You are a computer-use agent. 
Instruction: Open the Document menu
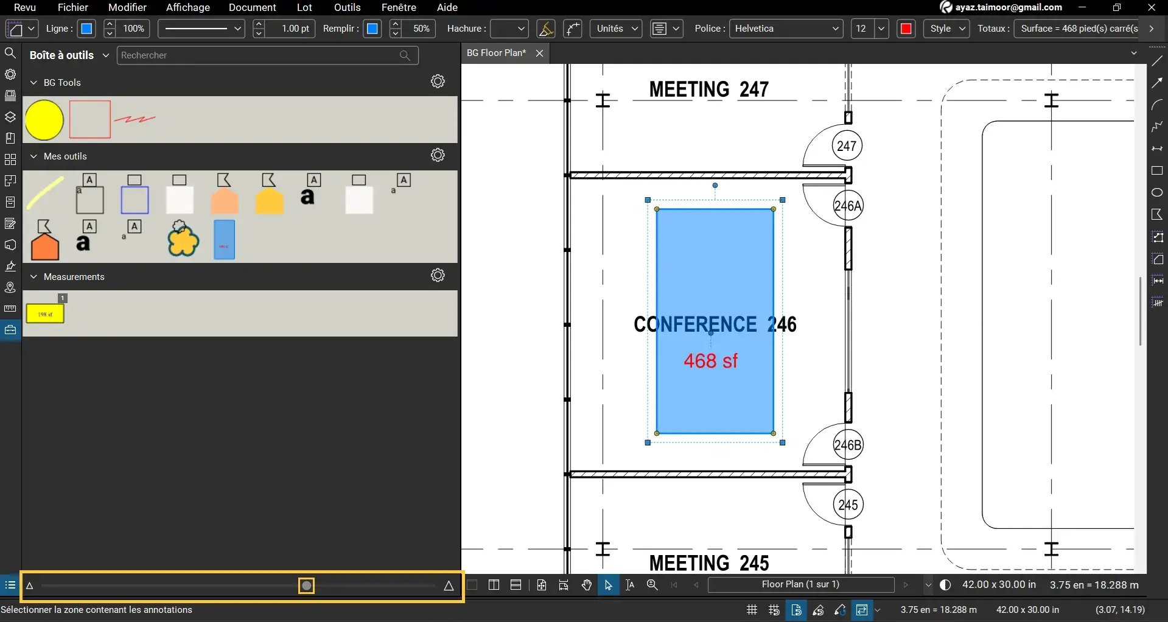tap(253, 7)
